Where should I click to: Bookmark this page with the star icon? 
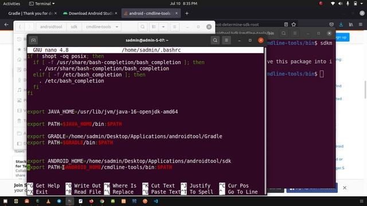click(294, 24)
